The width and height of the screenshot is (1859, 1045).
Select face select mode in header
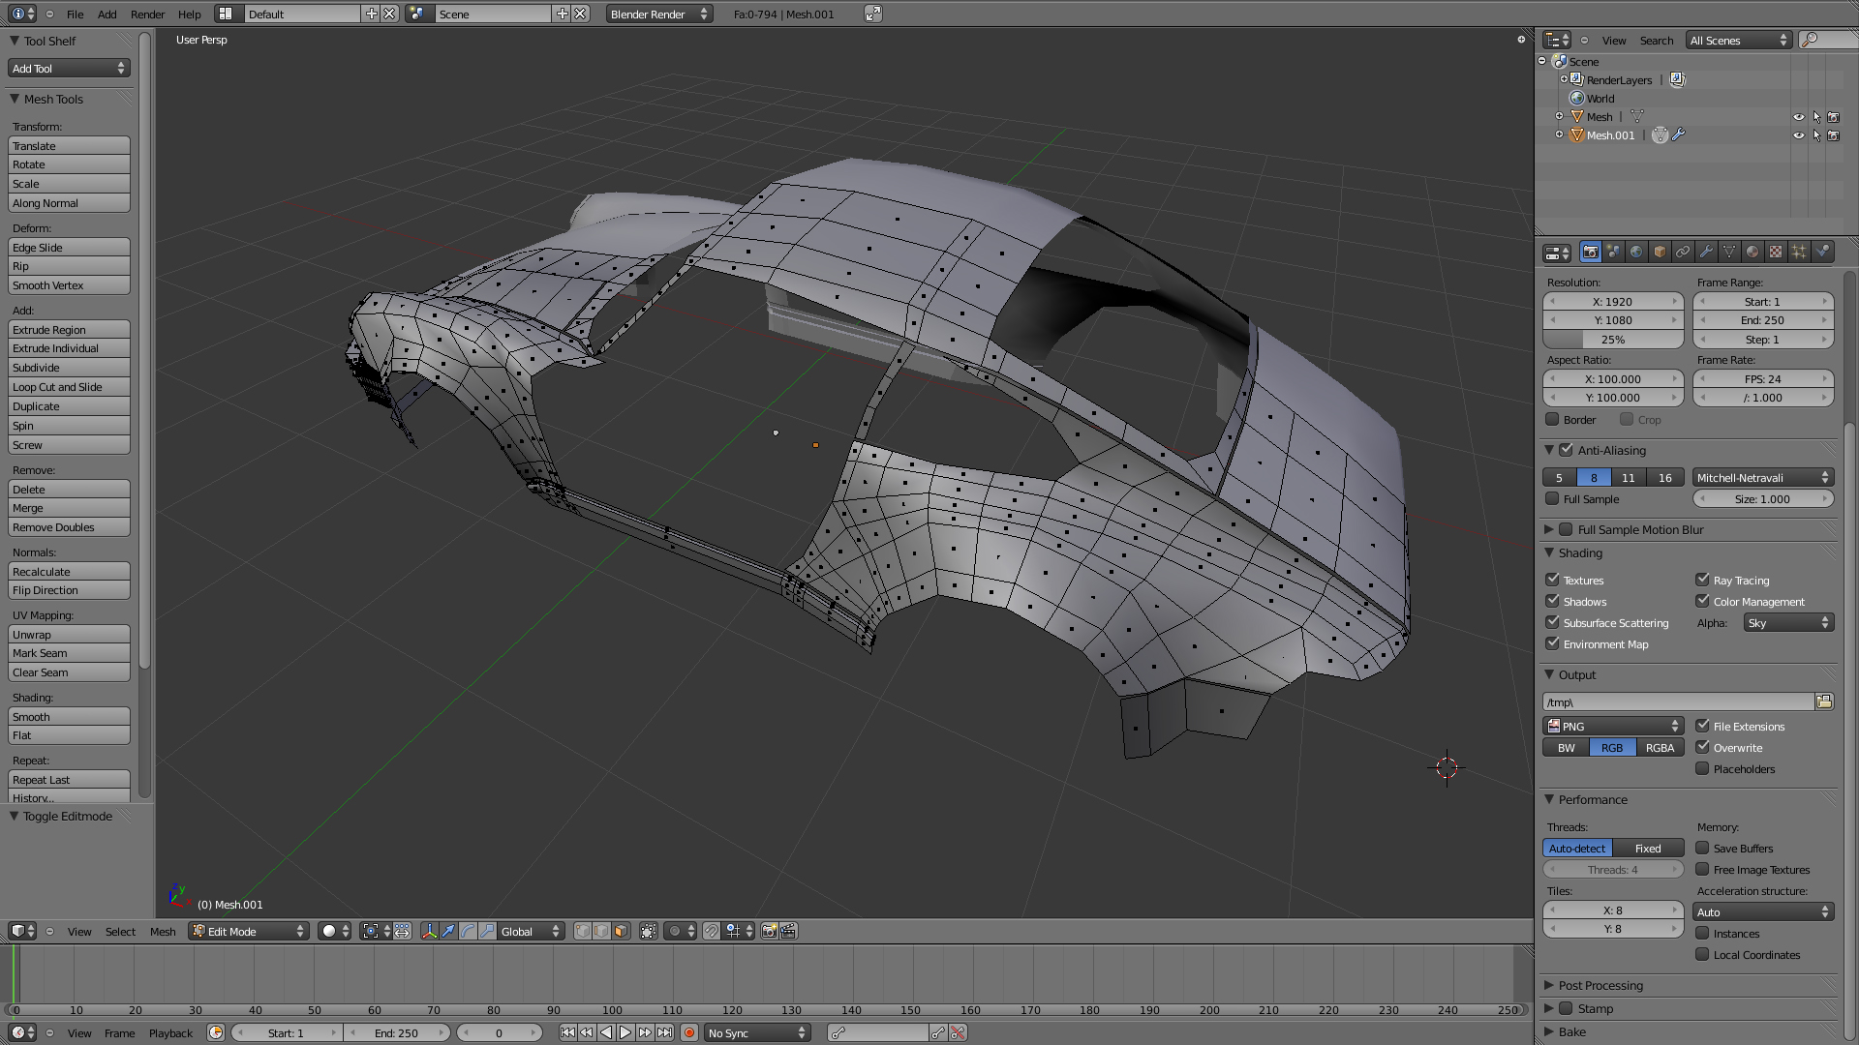click(x=621, y=931)
